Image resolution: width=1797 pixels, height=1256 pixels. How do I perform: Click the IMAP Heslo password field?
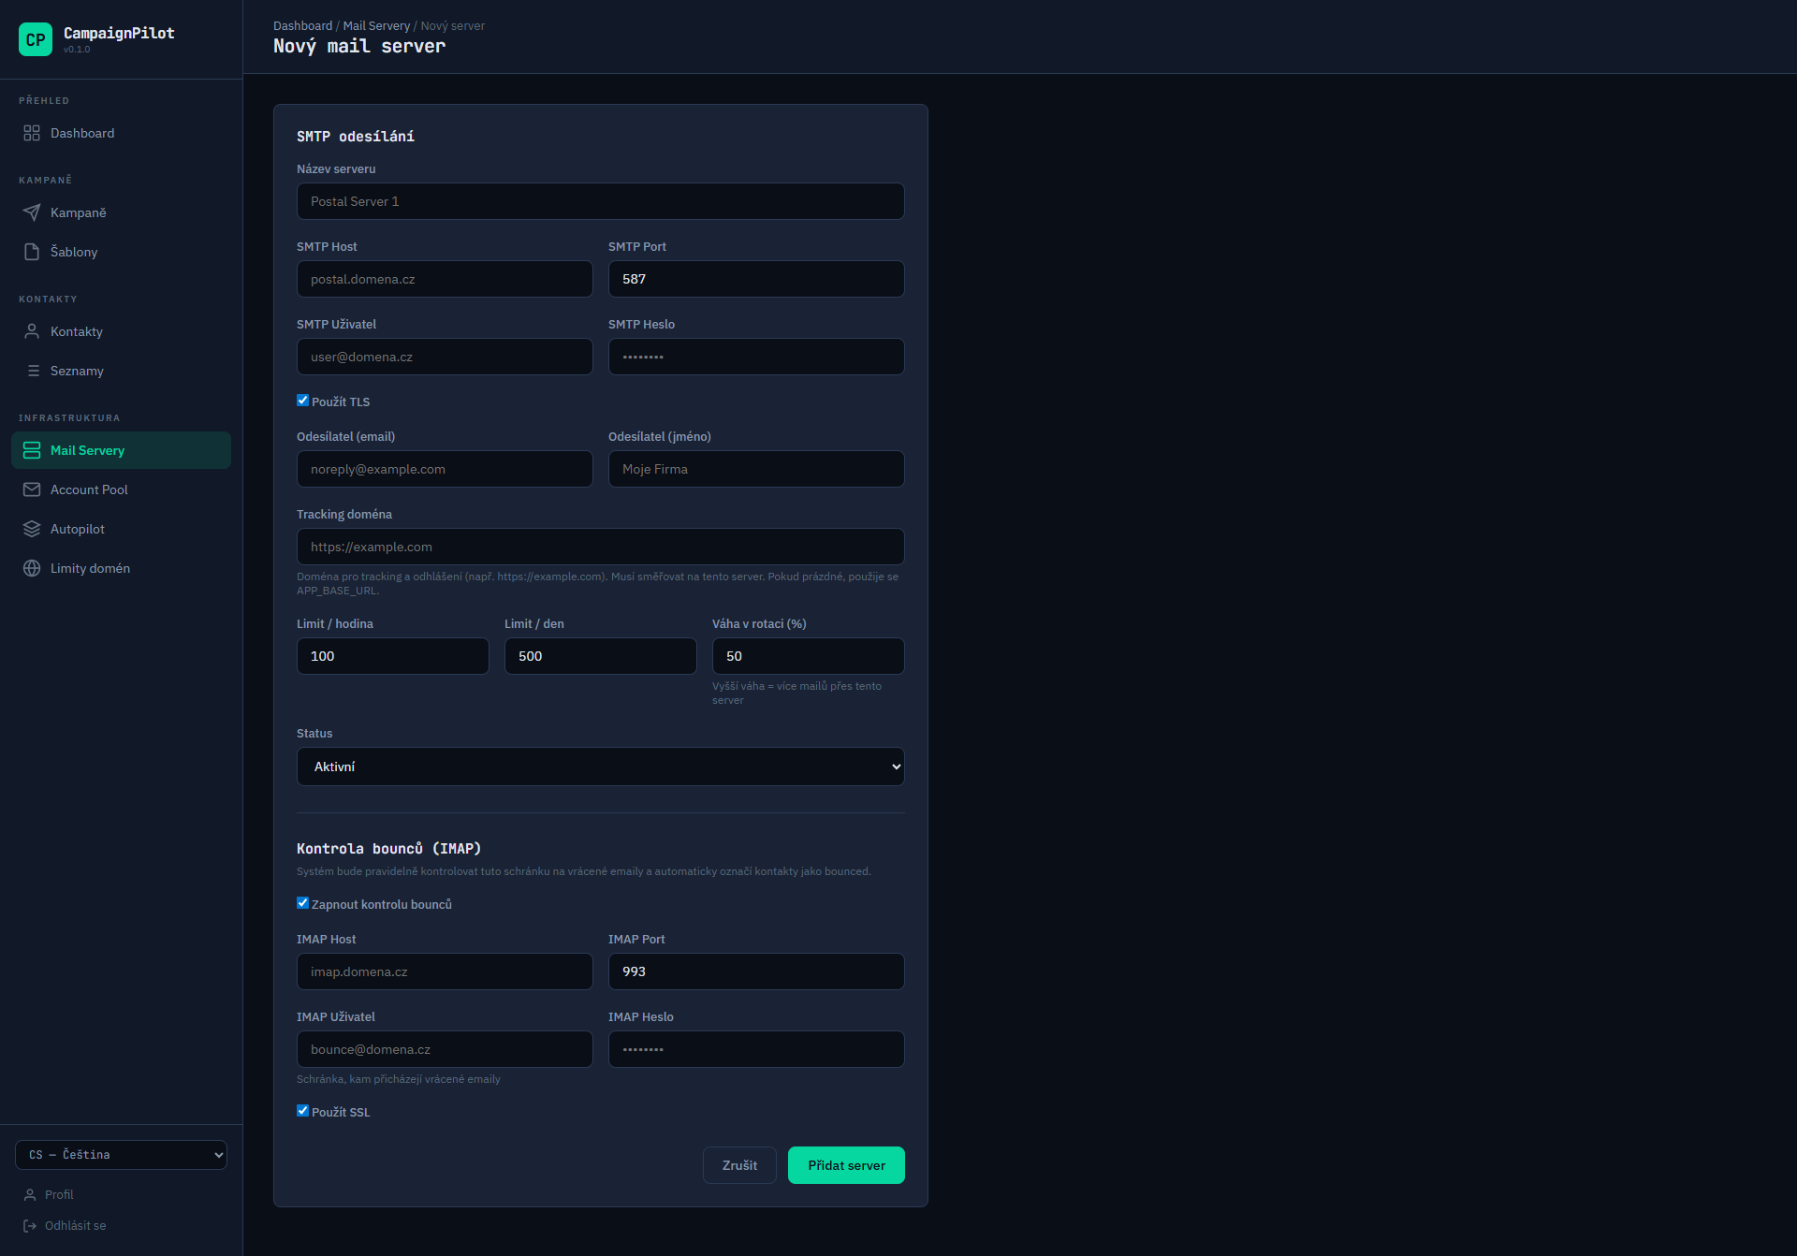[756, 1049]
